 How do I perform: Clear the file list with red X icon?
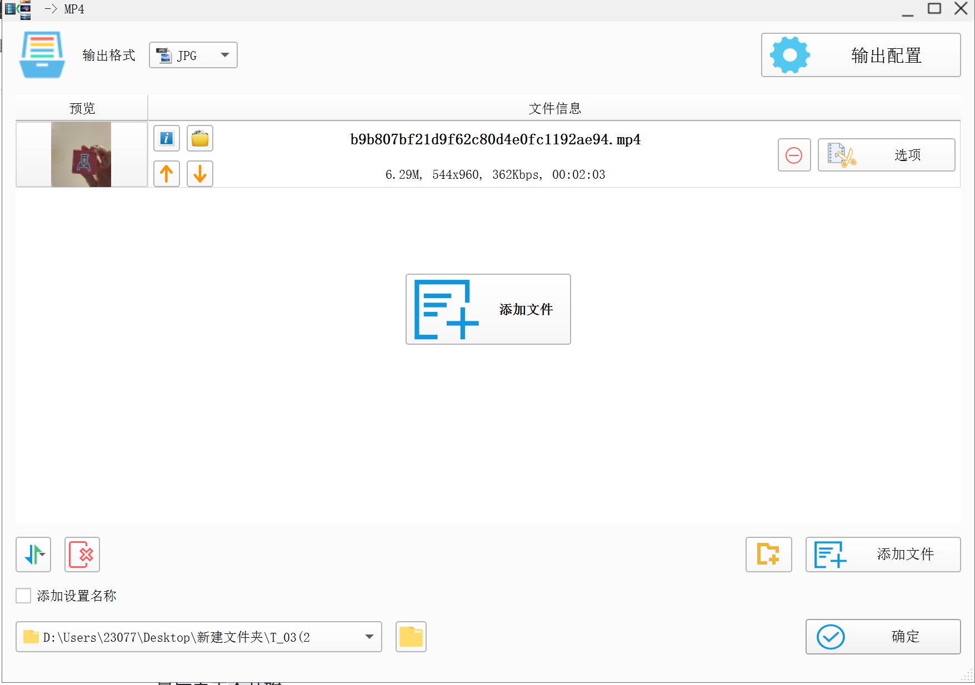(82, 554)
